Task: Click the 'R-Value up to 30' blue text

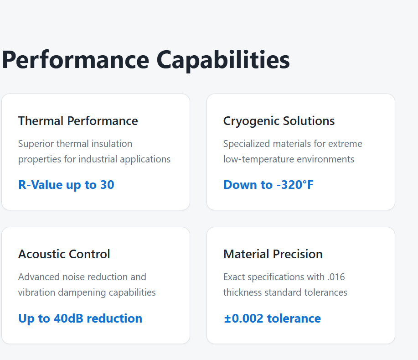Action: [x=66, y=185]
